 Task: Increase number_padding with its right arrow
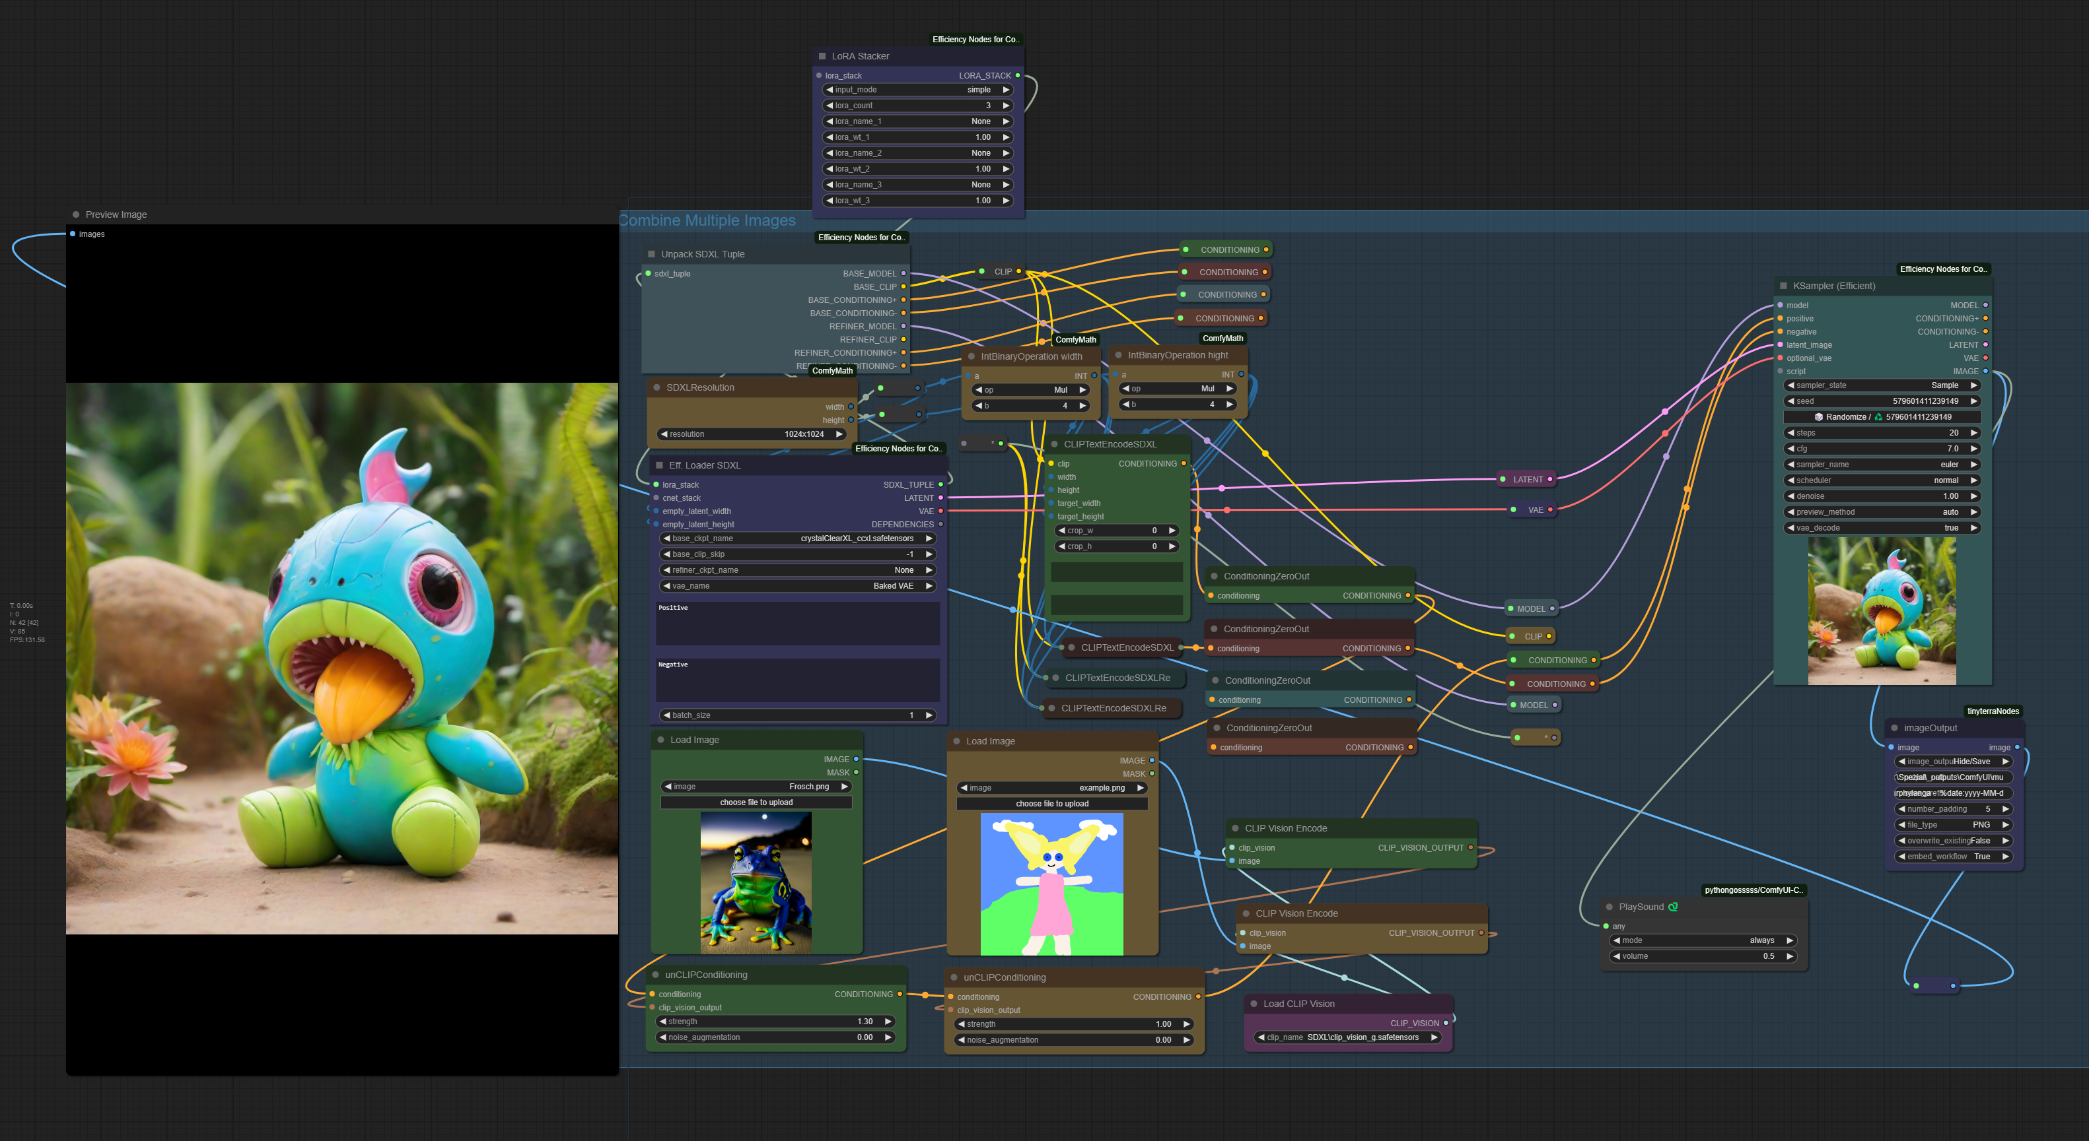pyautogui.click(x=2006, y=809)
